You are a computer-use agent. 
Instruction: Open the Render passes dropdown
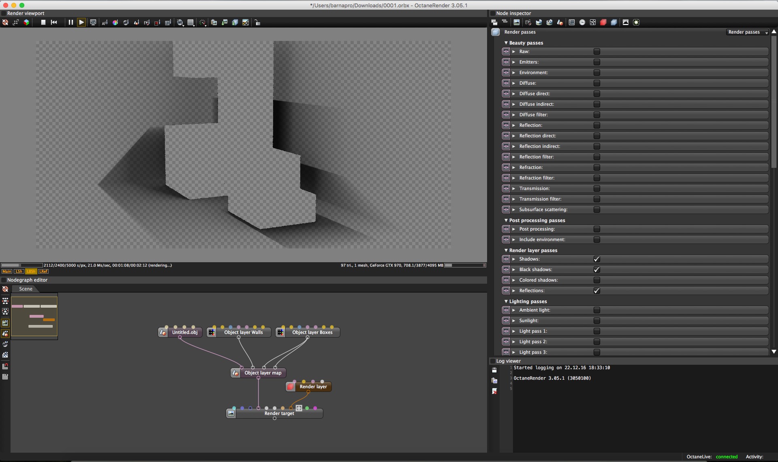point(747,32)
